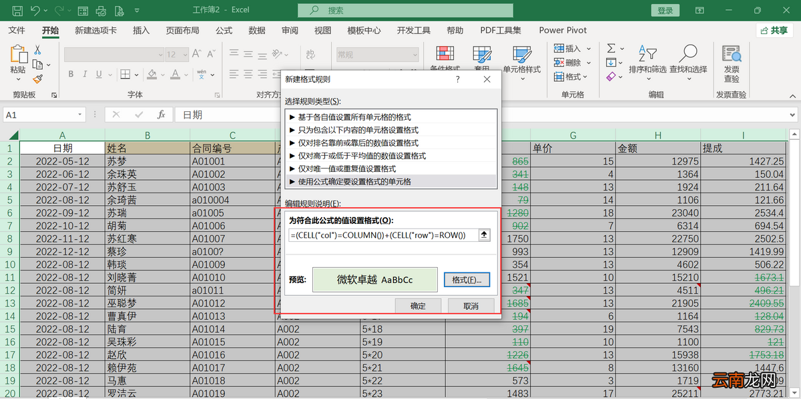
Task: Click the Format Painter brush icon
Action: click(37, 79)
